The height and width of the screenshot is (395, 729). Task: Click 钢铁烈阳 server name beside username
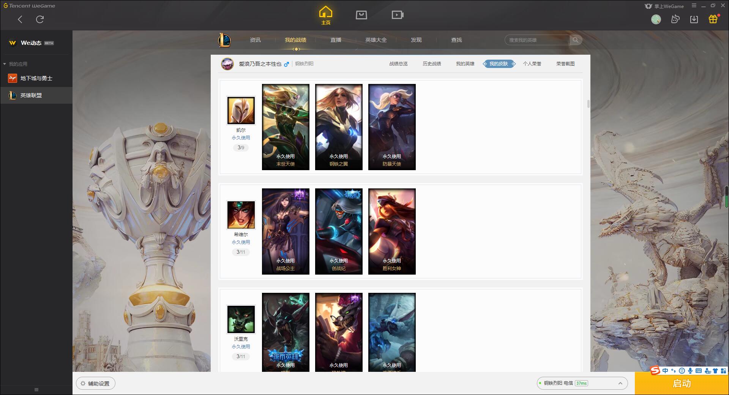(x=305, y=64)
